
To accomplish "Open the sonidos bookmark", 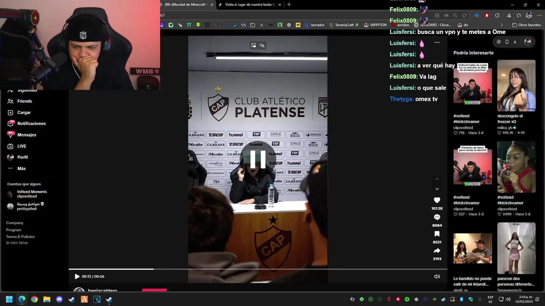I will (400, 25).
